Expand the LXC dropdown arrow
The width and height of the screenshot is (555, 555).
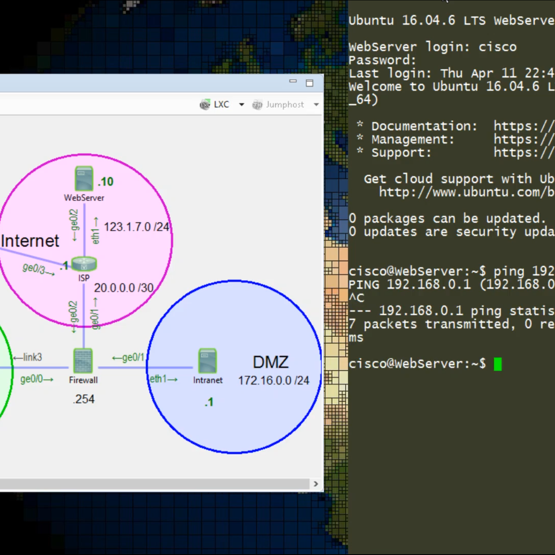pos(242,104)
